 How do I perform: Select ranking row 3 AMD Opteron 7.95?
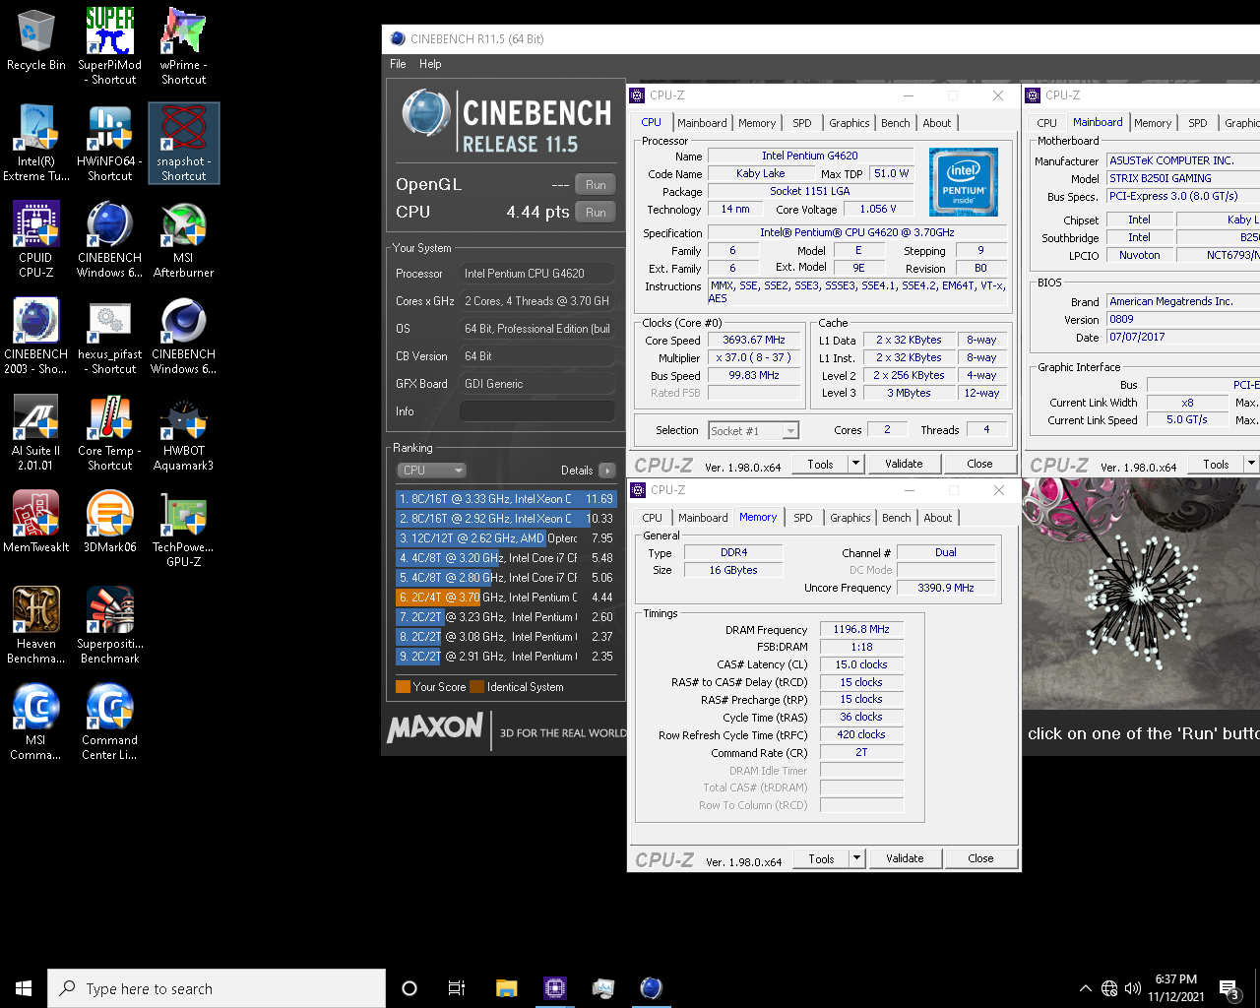pyautogui.click(x=506, y=538)
